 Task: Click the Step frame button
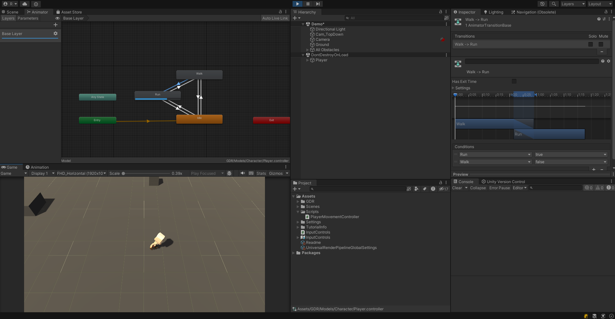(318, 4)
